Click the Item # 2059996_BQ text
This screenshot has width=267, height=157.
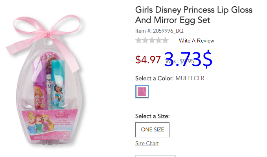click(x=159, y=31)
